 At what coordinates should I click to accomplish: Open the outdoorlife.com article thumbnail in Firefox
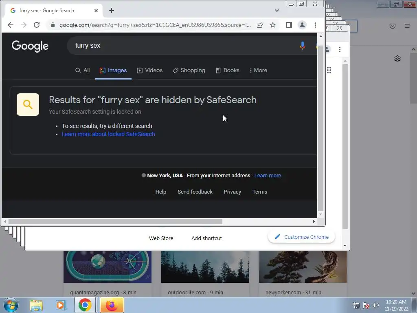point(205,267)
